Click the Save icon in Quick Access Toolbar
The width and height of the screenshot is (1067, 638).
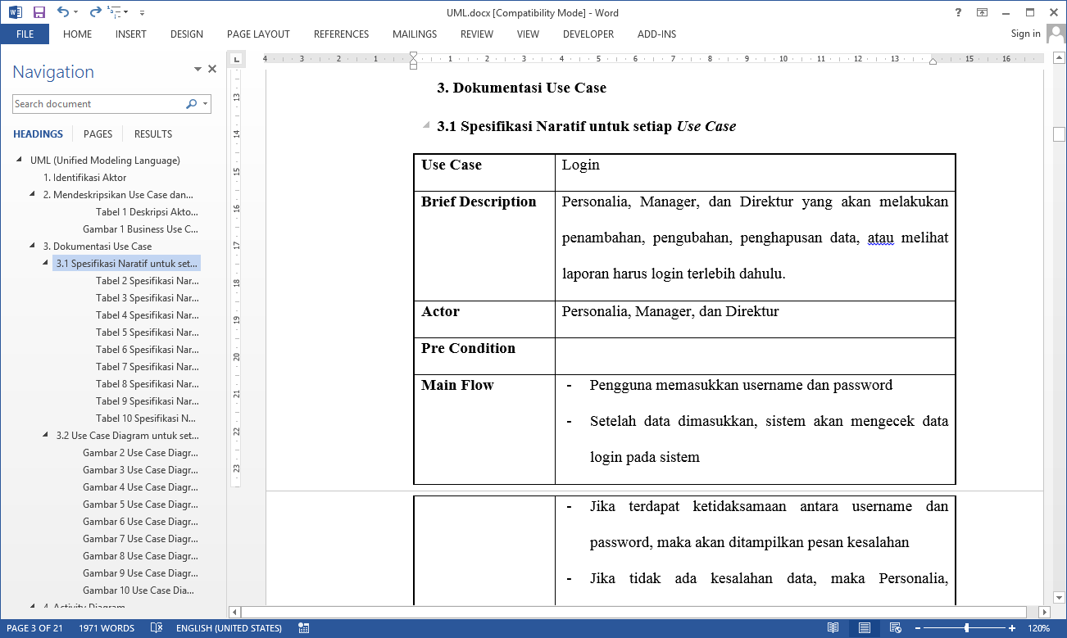39,12
